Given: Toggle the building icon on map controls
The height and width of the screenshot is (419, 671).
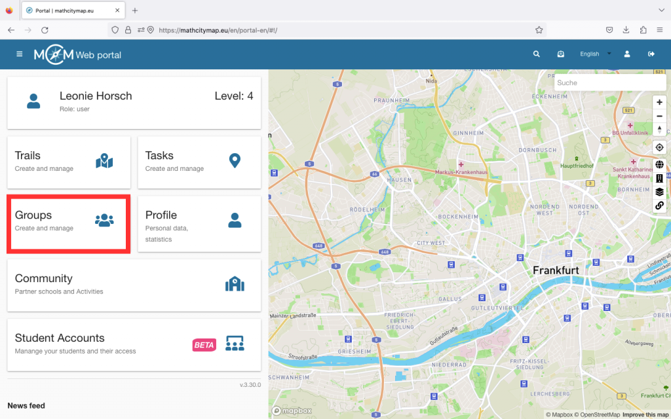Looking at the screenshot, I should (659, 178).
